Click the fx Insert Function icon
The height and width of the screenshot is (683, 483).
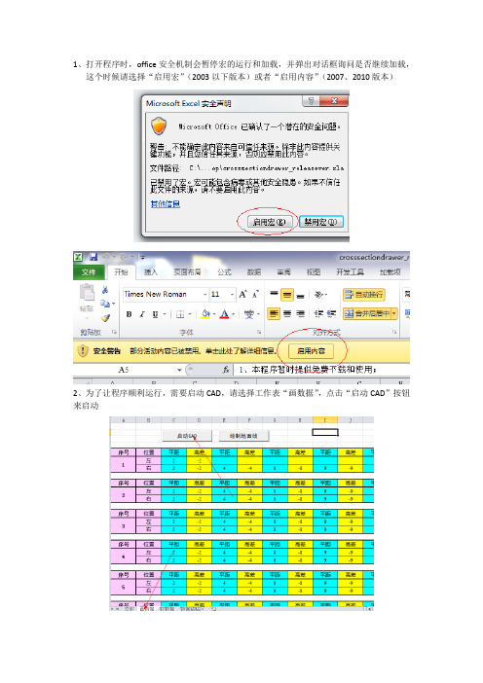[x=226, y=370]
